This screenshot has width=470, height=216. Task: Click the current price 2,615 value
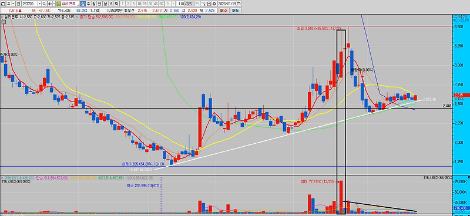(13, 11)
